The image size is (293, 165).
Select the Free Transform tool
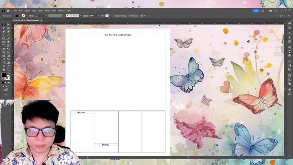pyautogui.click(x=8, y=49)
